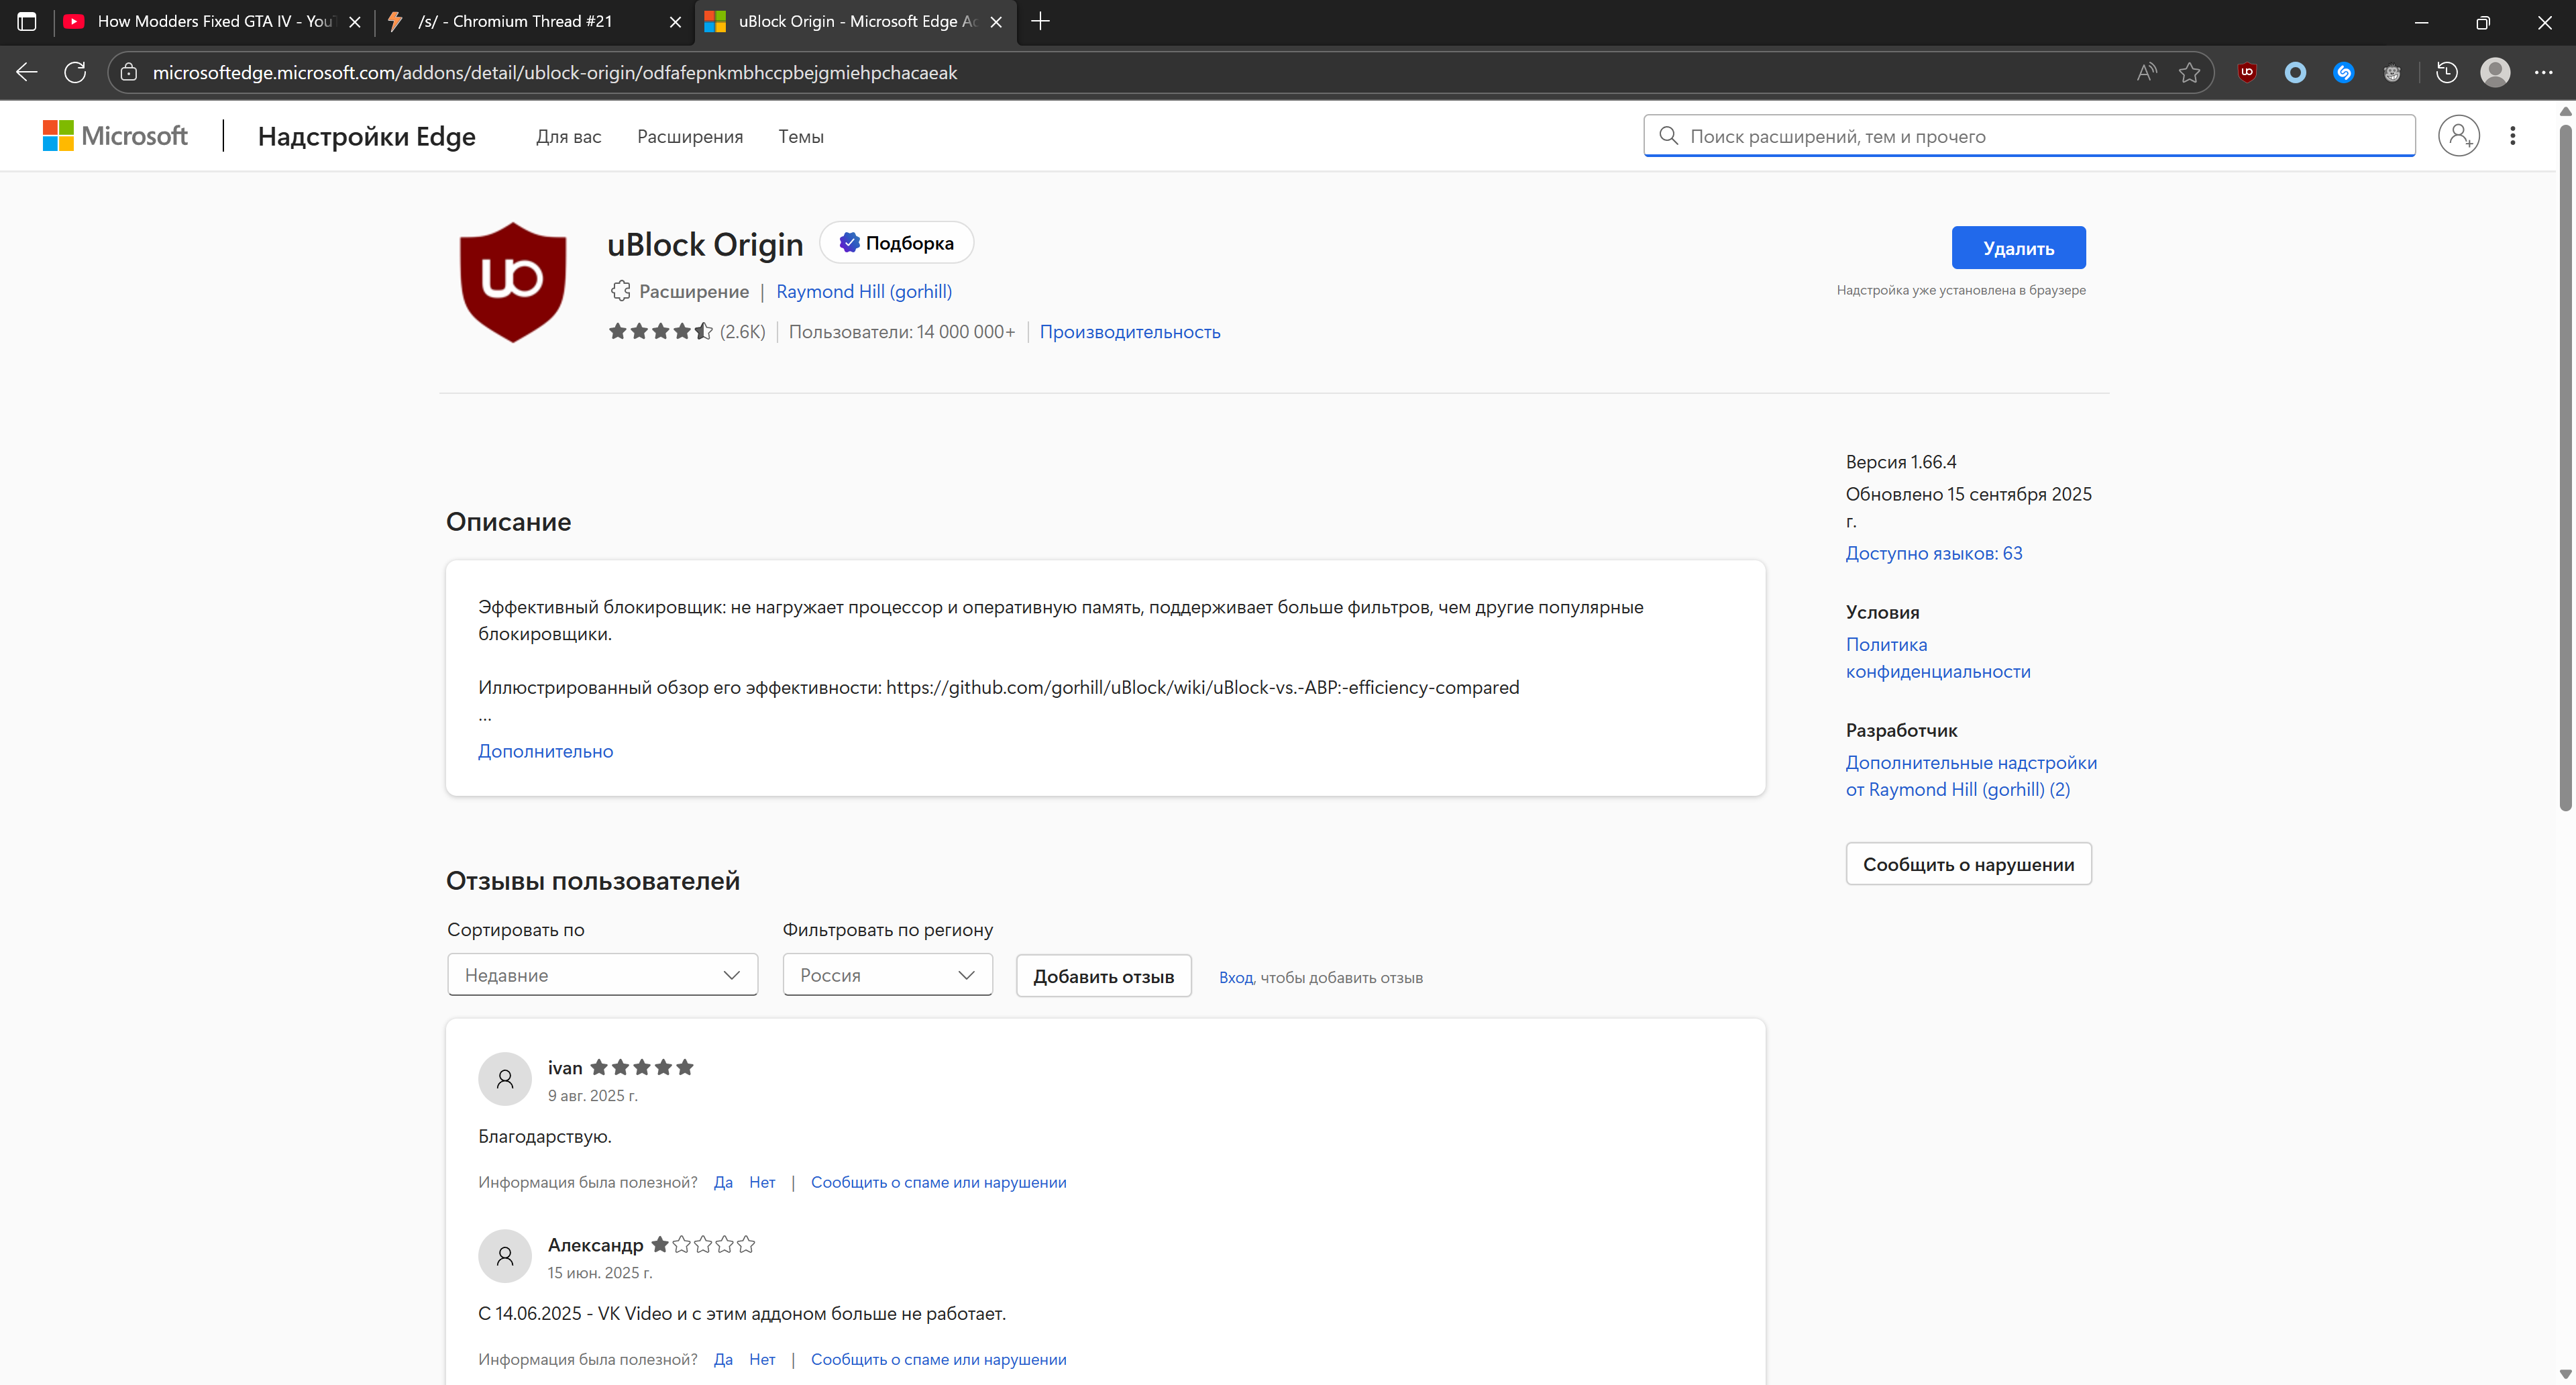Viewport: 2576px width, 1385px height.
Task: Open the Raymond Hill (gorhill) developer link
Action: [x=864, y=291]
